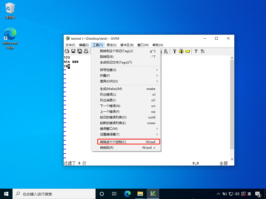Click the GVIM taskbar icon
Screen dimensions: 266x199
[x=153, y=194]
